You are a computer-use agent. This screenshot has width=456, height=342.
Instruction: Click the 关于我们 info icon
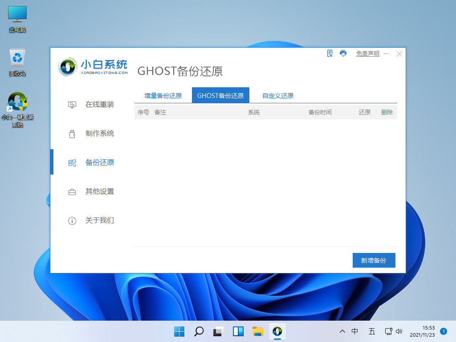pyautogui.click(x=72, y=221)
